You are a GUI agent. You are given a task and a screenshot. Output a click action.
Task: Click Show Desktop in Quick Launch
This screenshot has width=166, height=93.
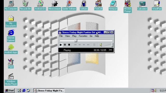(19, 90)
